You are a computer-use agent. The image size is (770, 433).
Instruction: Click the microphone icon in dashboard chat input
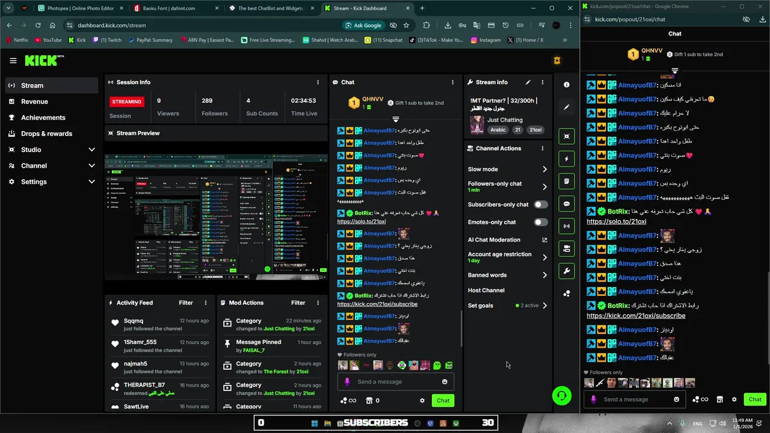pyautogui.click(x=347, y=382)
